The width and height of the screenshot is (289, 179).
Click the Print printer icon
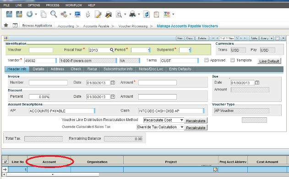(132, 14)
